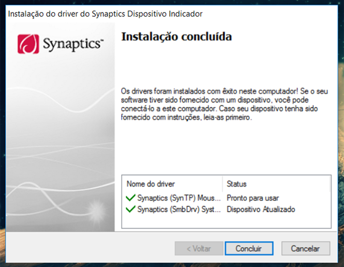This screenshot has height=267, width=344.
Task: Click green checkmark beside SmbDrv driver
Action: [130, 209]
